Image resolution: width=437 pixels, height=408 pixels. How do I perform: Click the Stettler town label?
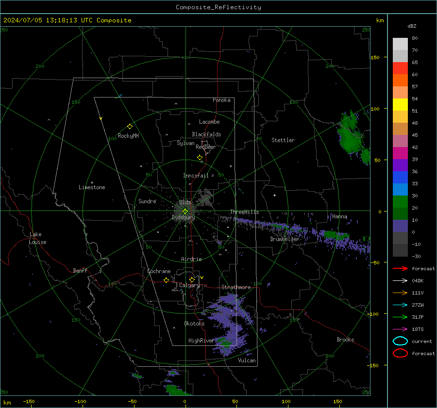coord(283,140)
